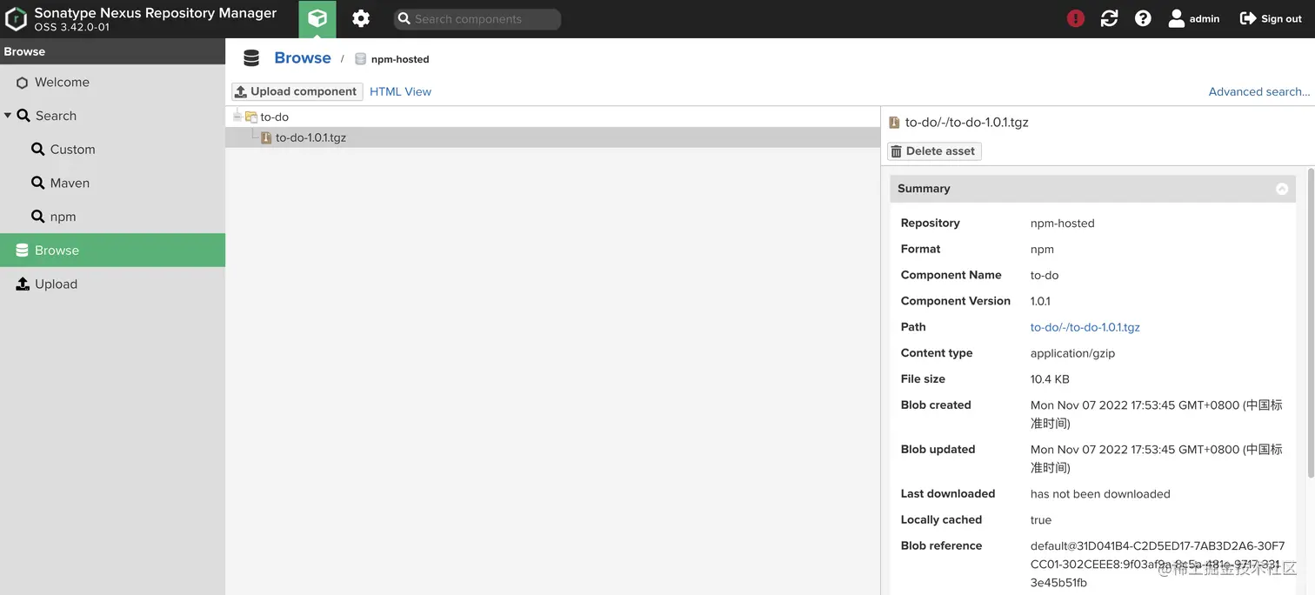Select the to-do folder in the tree

coord(274,117)
